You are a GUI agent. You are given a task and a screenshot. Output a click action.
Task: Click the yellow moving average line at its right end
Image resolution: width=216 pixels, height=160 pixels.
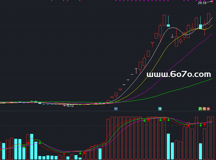[x=212, y=25]
